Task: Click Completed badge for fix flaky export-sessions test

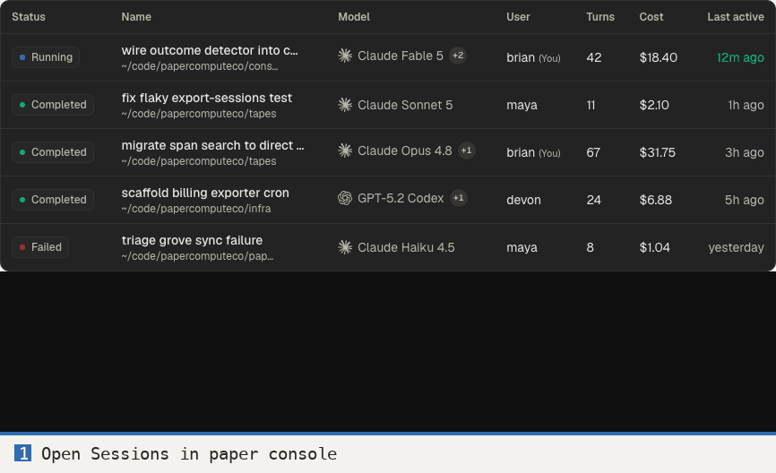Action: pyautogui.click(x=53, y=105)
